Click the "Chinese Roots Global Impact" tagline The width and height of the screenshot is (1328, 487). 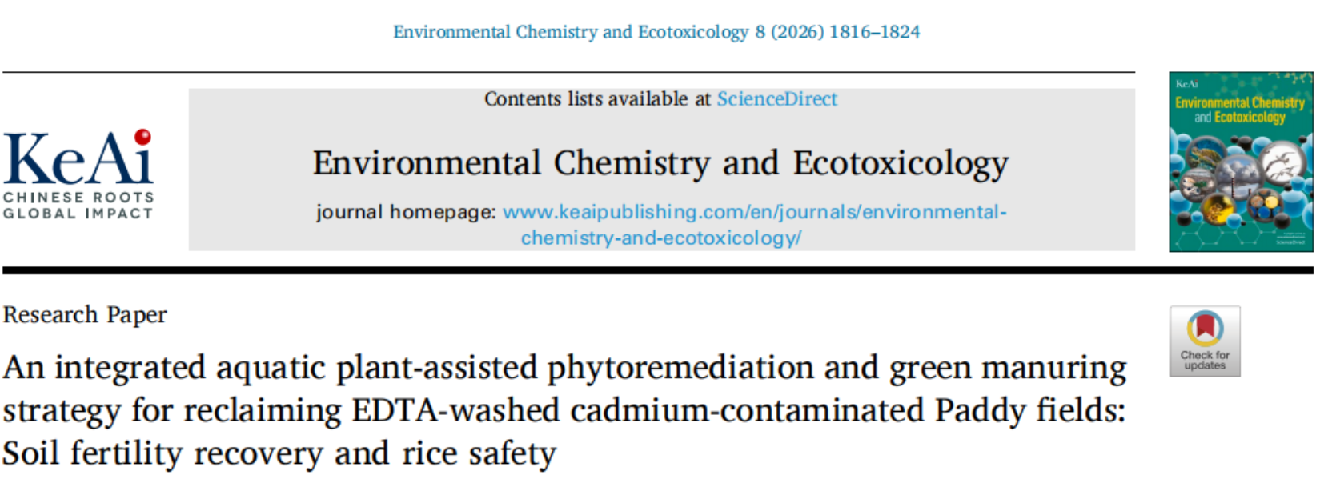click(78, 206)
